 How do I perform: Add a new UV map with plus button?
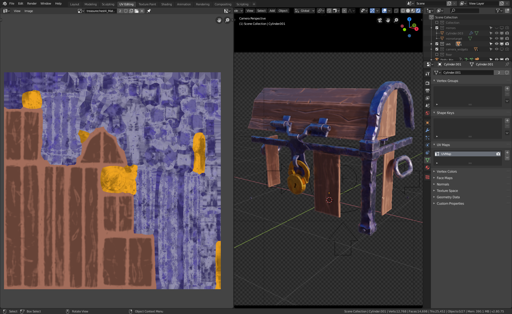(507, 153)
